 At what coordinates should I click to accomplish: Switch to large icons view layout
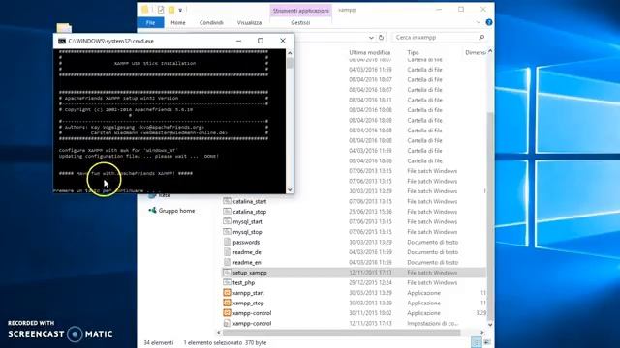(487, 342)
